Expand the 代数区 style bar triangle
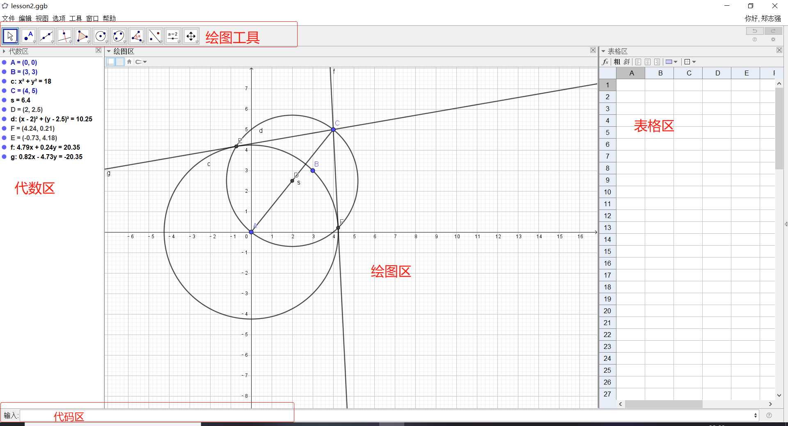This screenshot has height=426, width=788. tap(4, 51)
